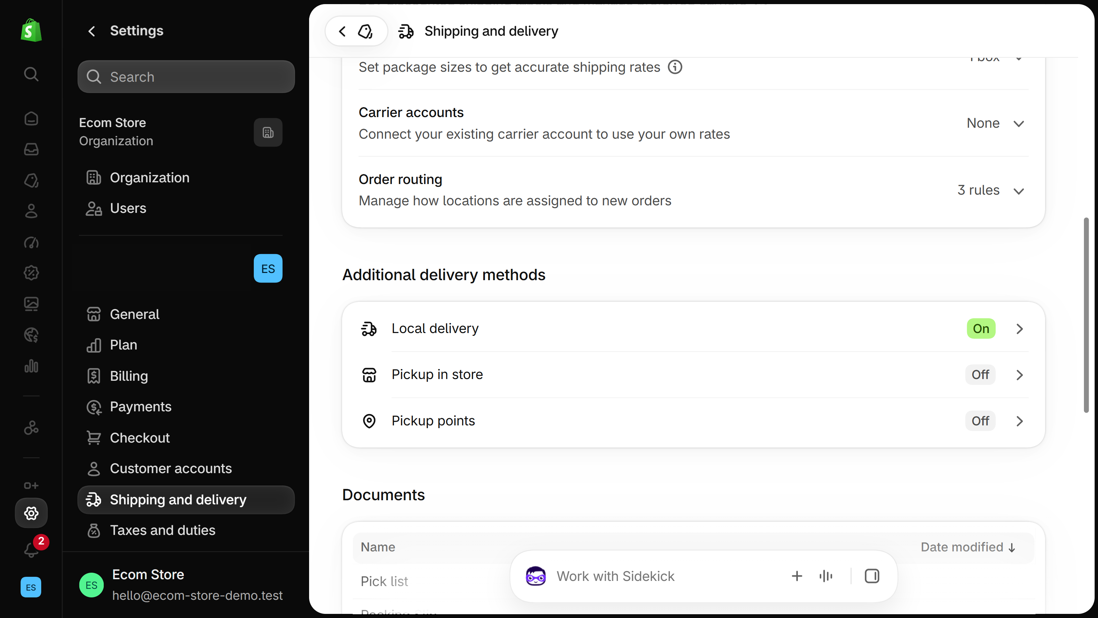Viewport: 1098px width, 618px height.
Task: Expand Order routing 3 rules chevron
Action: tap(1019, 191)
